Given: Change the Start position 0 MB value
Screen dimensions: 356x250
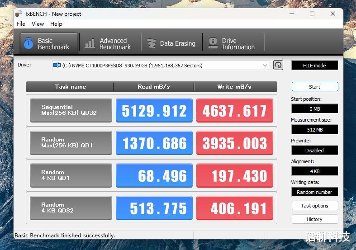Looking at the screenshot, I should [x=315, y=108].
